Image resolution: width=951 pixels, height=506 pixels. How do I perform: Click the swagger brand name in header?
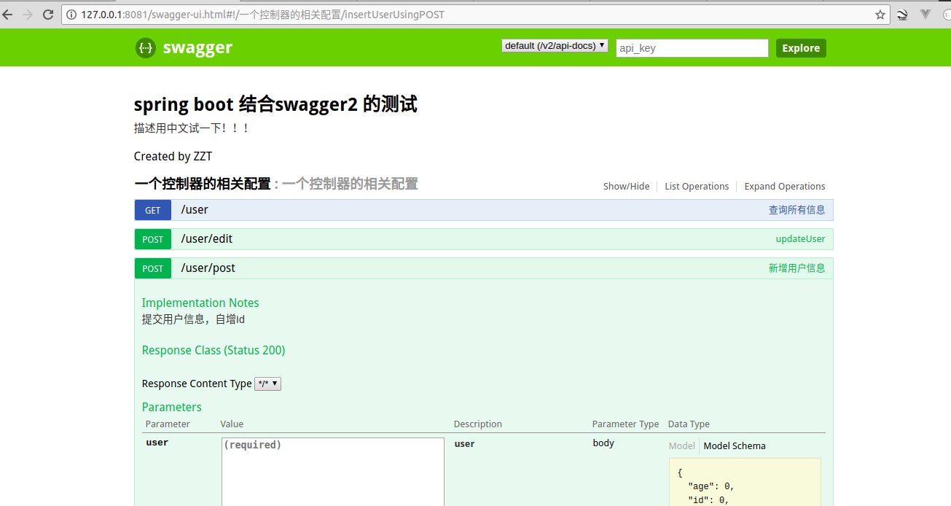[197, 48]
